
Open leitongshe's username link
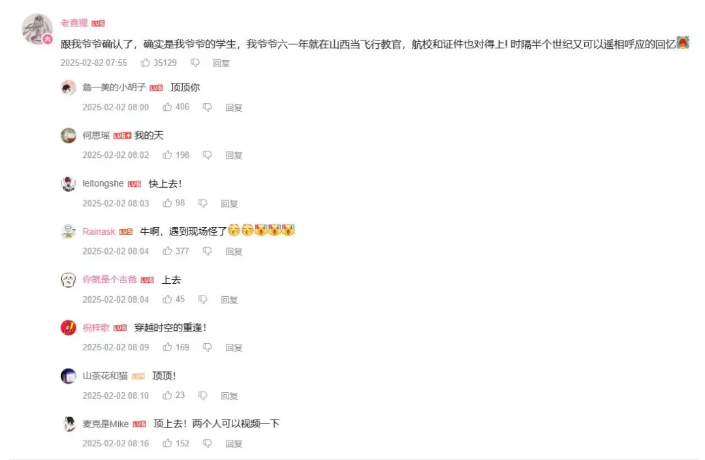coord(103,183)
